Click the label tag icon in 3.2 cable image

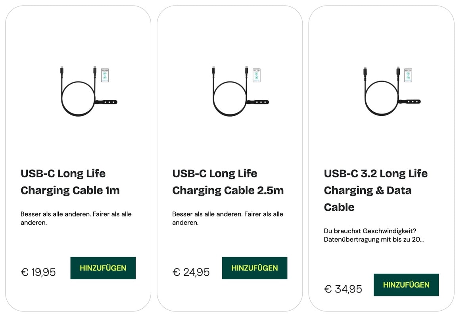pos(408,75)
